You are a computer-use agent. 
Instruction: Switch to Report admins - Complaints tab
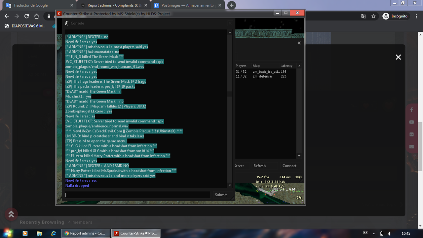tap(114, 5)
